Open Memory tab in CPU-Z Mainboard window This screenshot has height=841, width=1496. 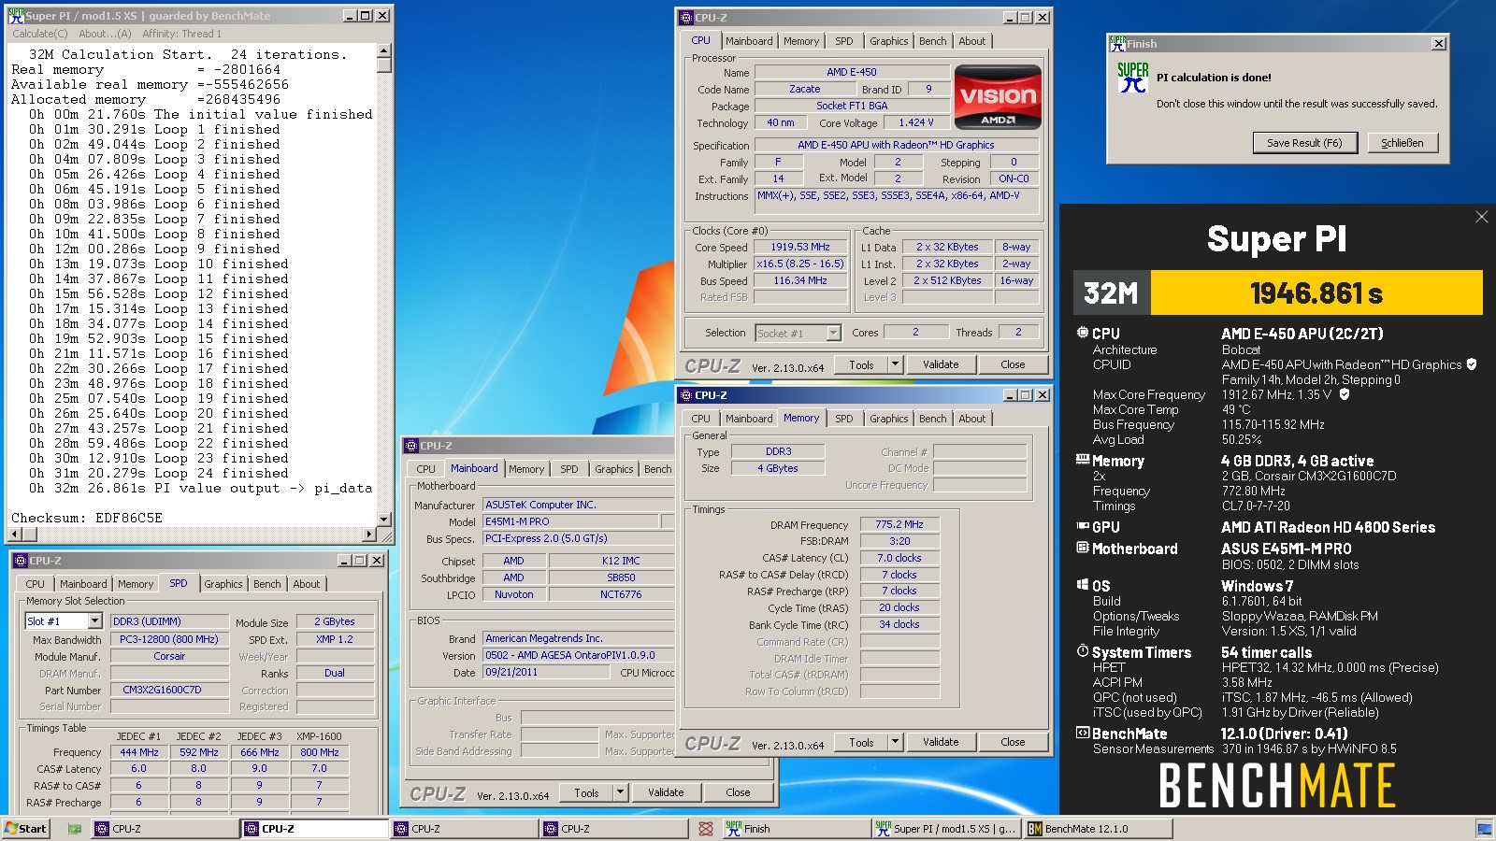(x=526, y=469)
